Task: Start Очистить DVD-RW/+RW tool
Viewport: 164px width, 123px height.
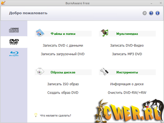Action: pos(127,93)
